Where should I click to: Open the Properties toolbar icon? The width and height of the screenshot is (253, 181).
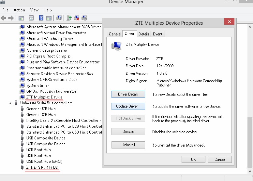[x=31, y=18]
